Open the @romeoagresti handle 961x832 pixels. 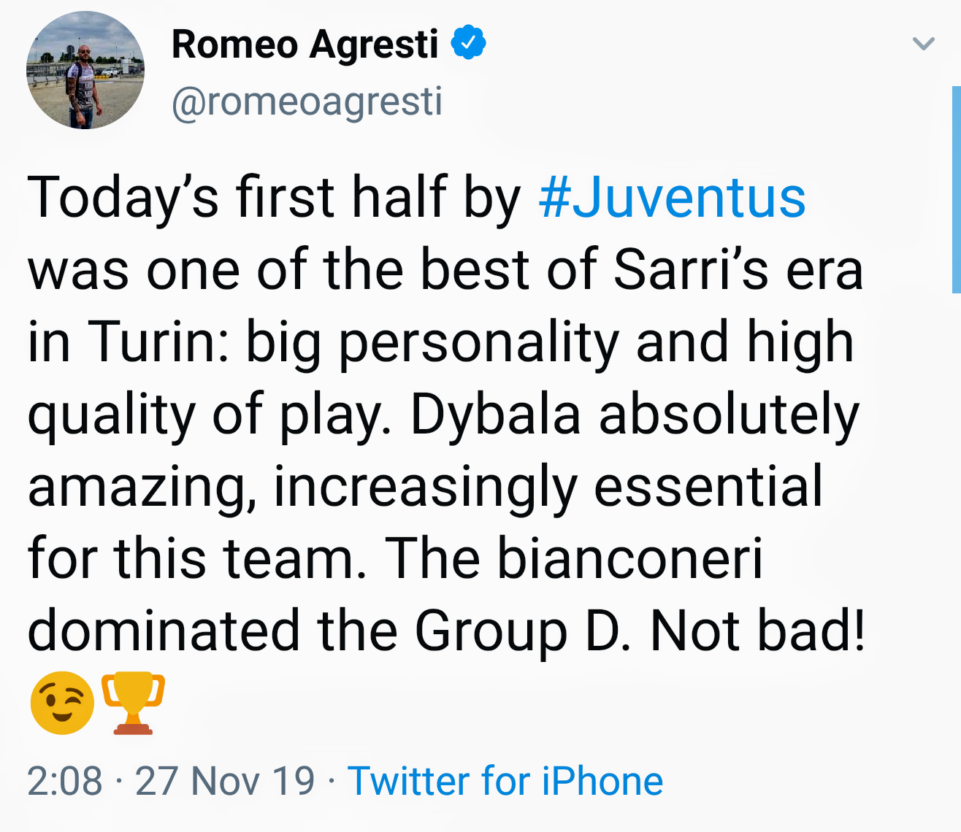click(x=307, y=101)
